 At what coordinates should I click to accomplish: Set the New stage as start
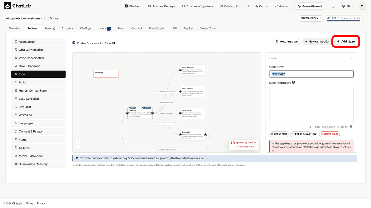point(279,134)
